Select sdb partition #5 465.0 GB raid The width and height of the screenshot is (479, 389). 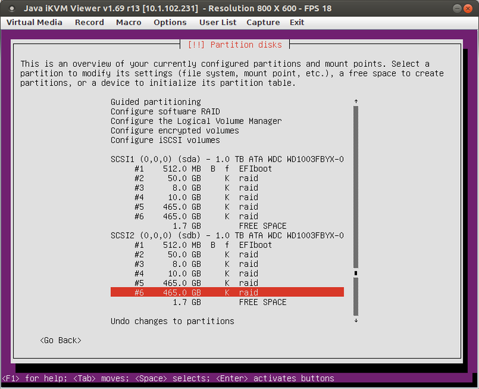point(228,282)
